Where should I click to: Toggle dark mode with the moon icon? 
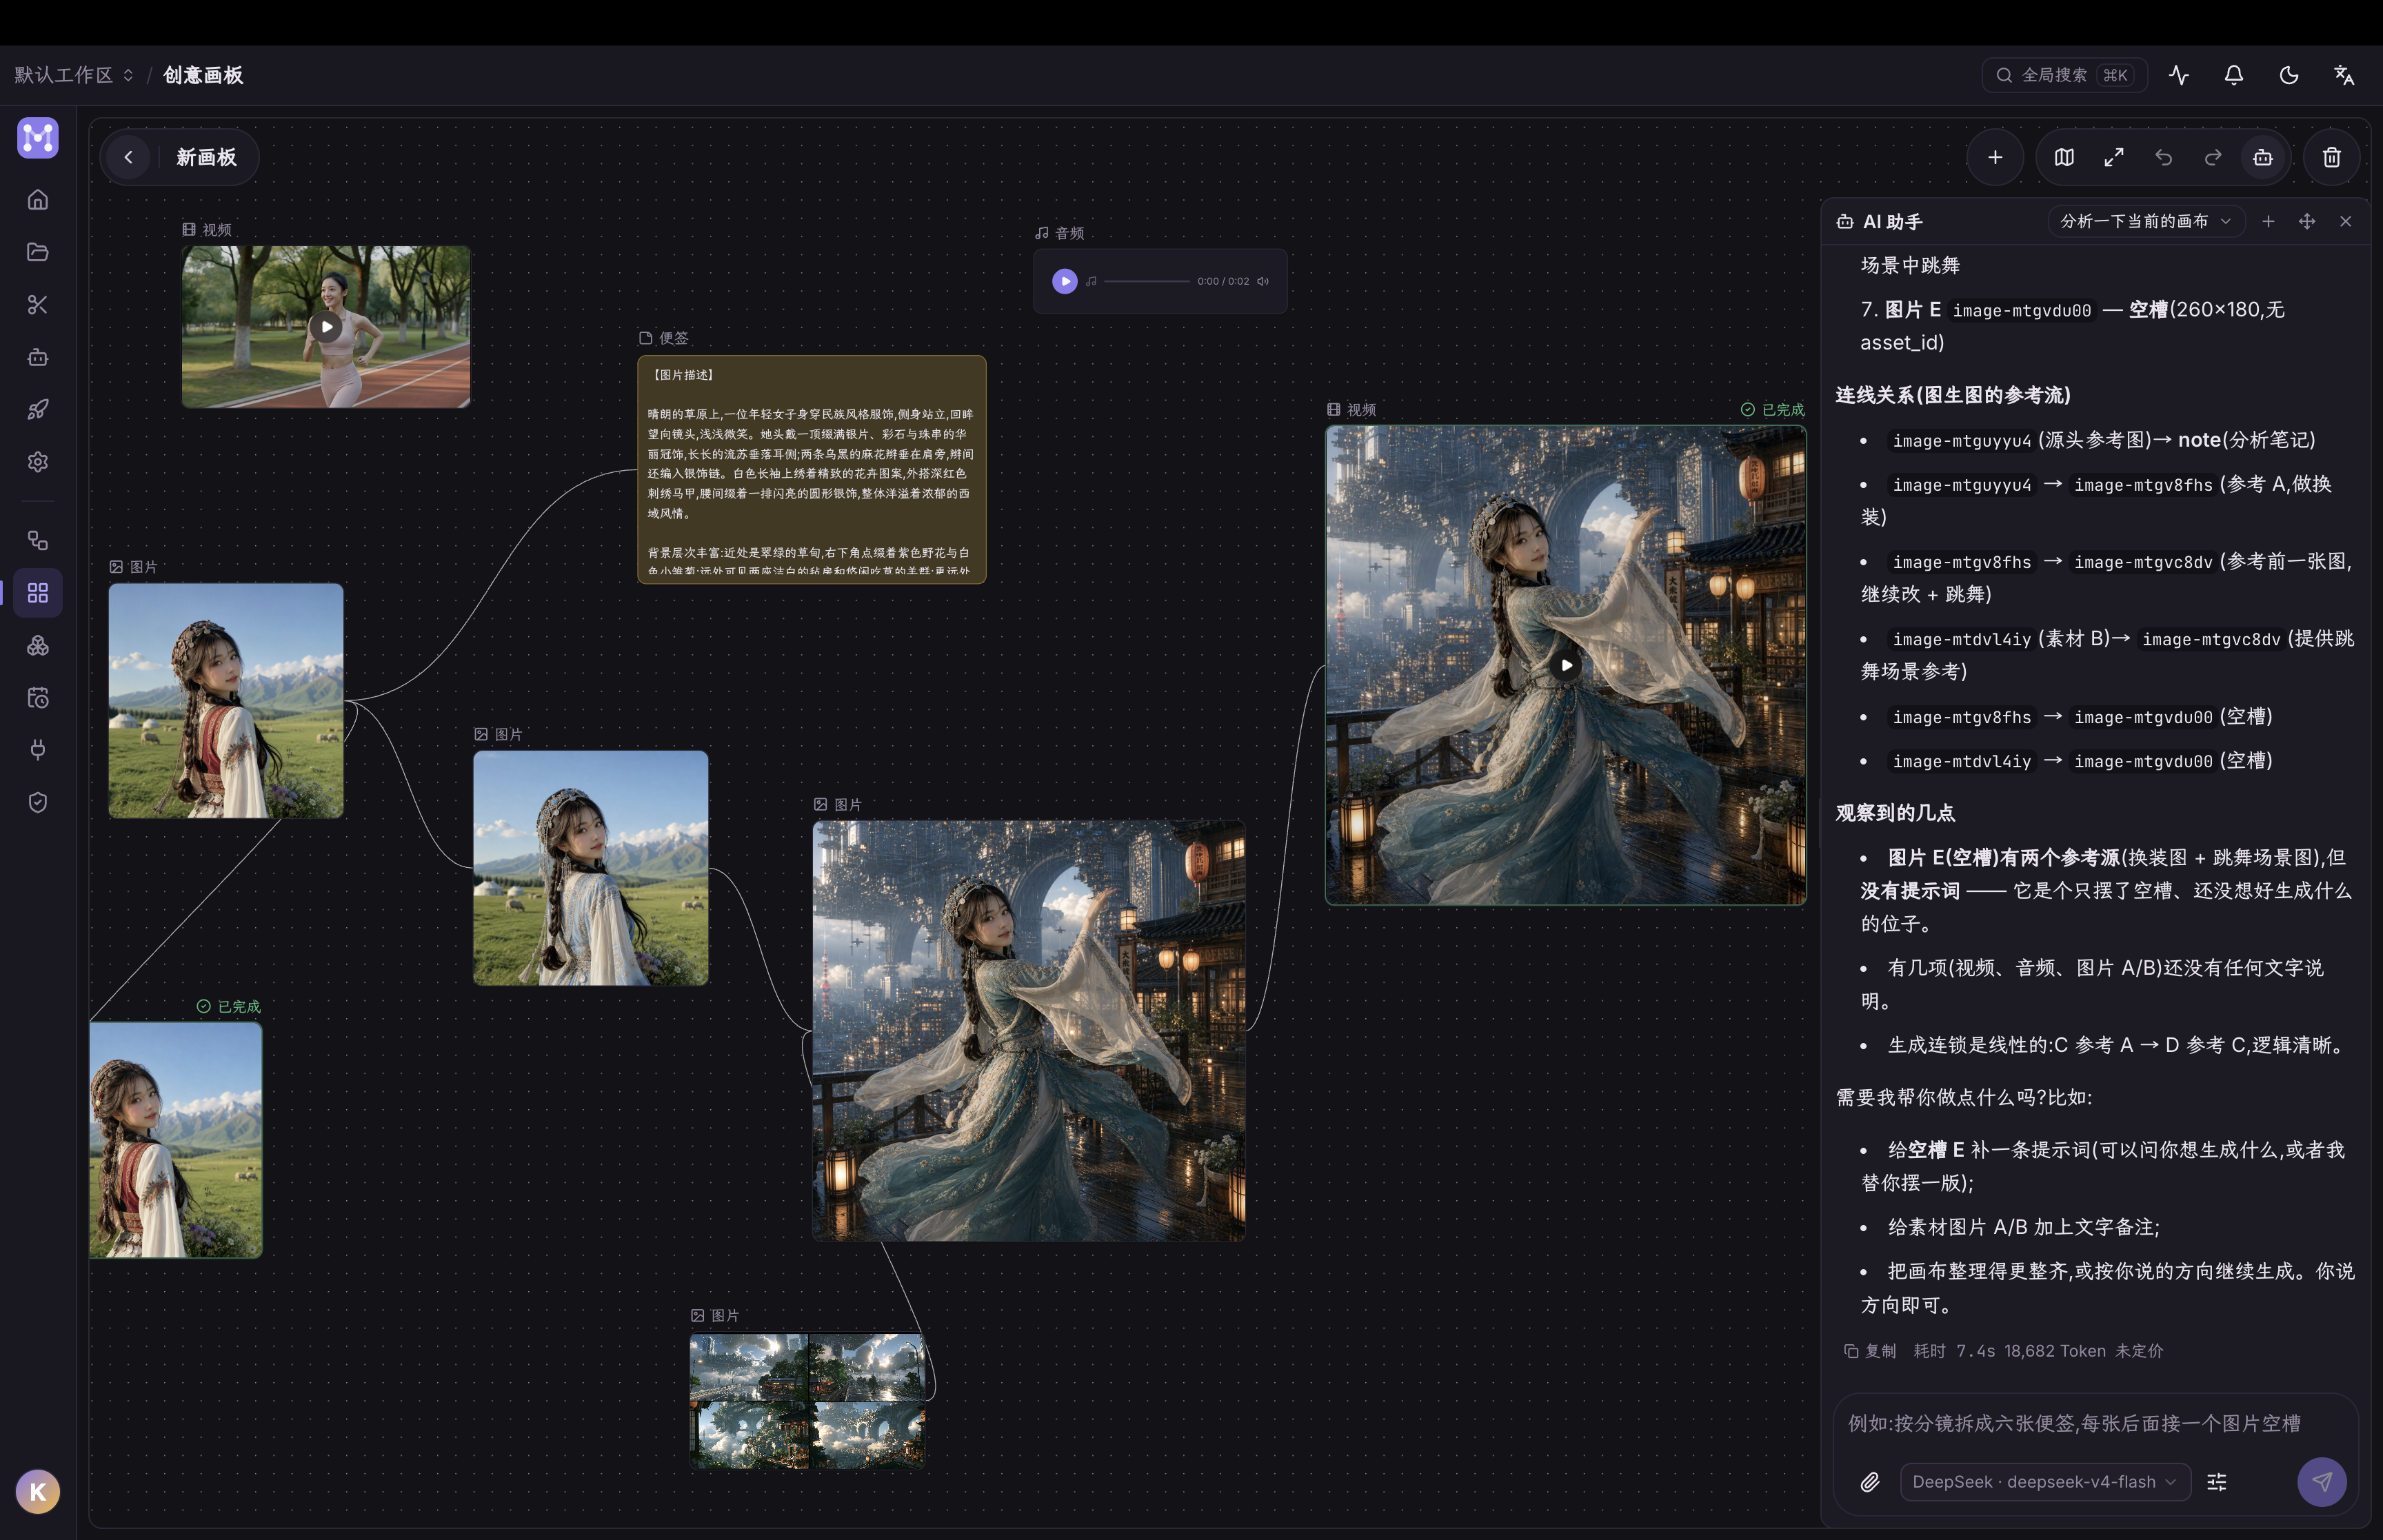(2289, 75)
